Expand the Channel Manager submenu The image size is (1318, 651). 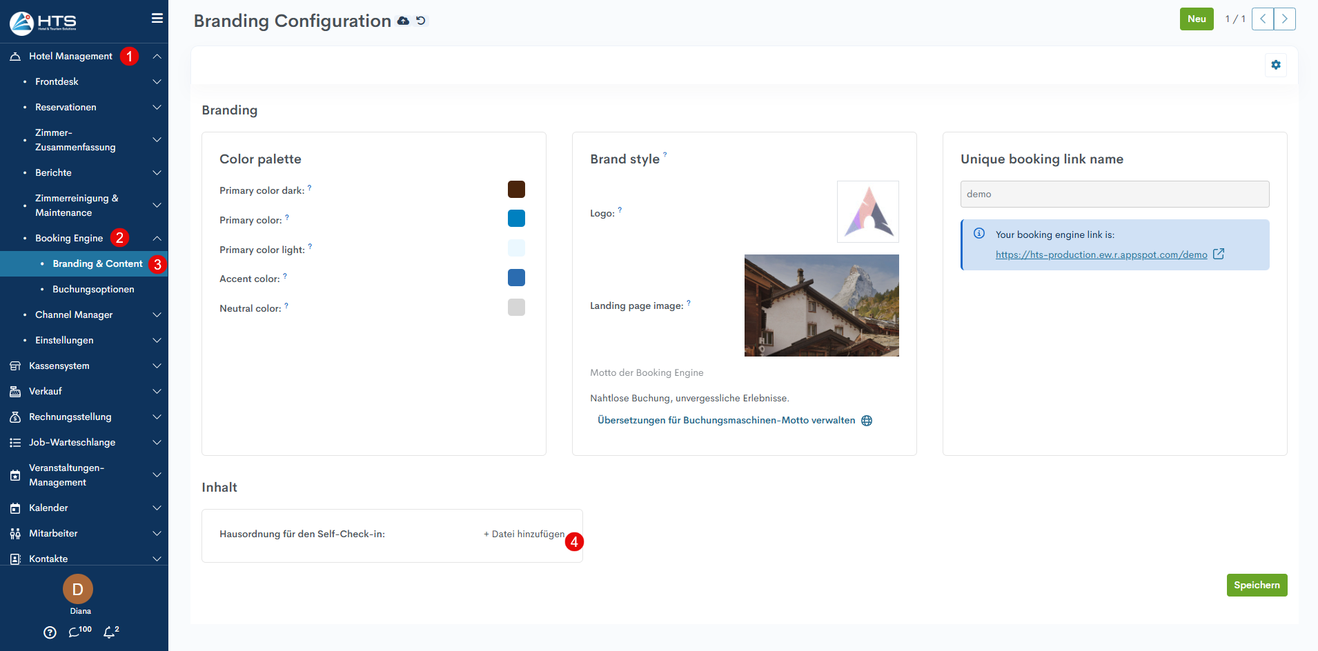click(x=157, y=315)
